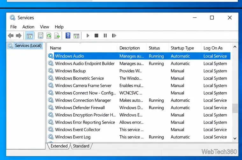Open the Help toolbar icon

coord(68,36)
